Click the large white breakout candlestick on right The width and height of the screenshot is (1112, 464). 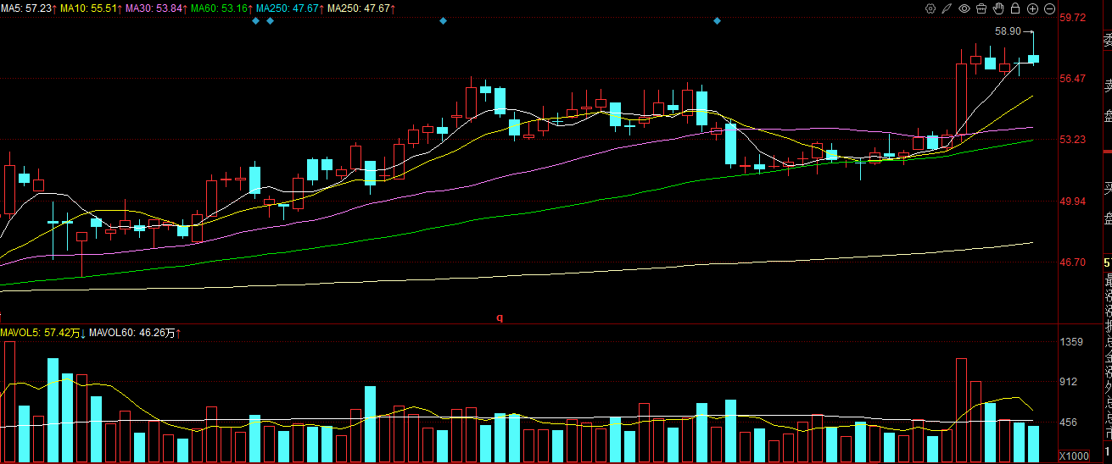[961, 98]
